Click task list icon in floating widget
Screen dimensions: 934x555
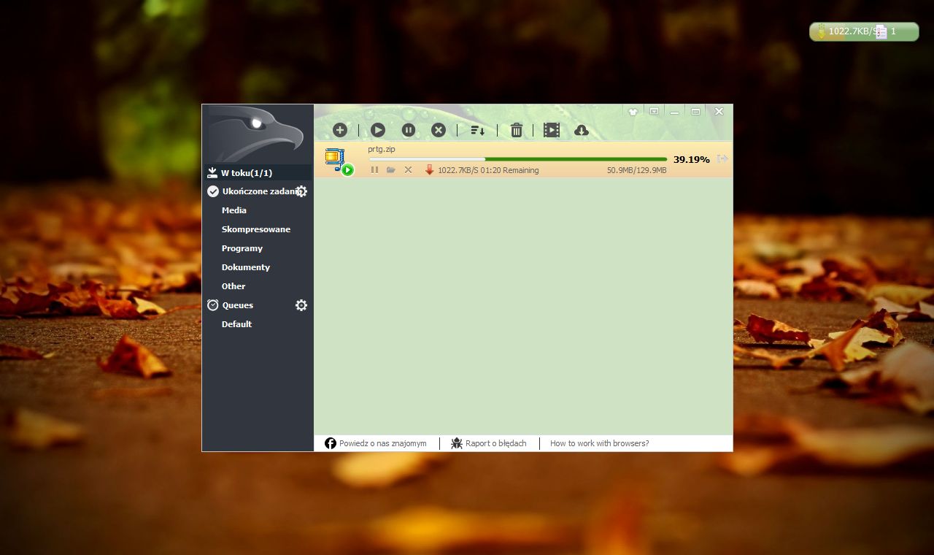[x=881, y=31]
